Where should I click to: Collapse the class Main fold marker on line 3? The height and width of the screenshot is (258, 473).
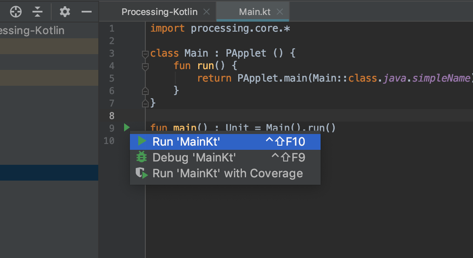pos(145,54)
